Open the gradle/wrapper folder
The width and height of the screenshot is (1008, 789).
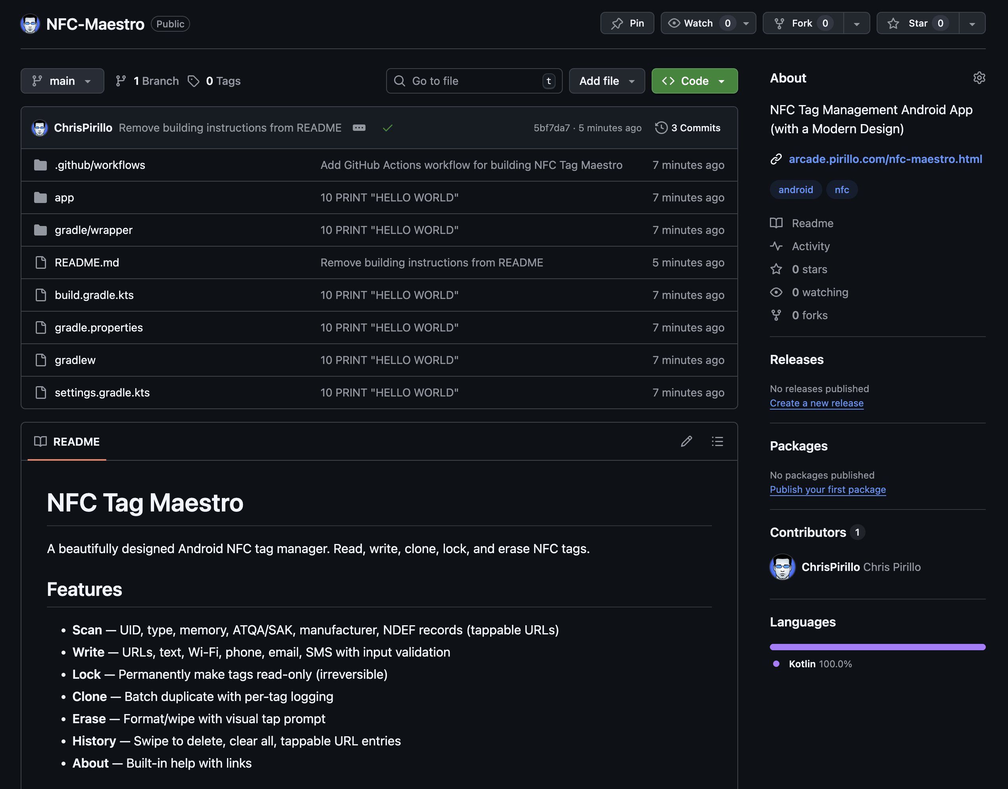[93, 230]
